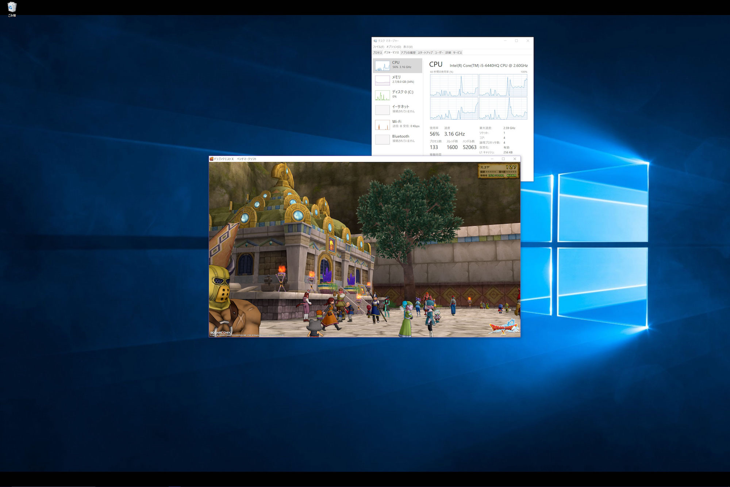The height and width of the screenshot is (487, 730).
Task: Click the 256 KB L1 cache value
Action: tap(508, 152)
